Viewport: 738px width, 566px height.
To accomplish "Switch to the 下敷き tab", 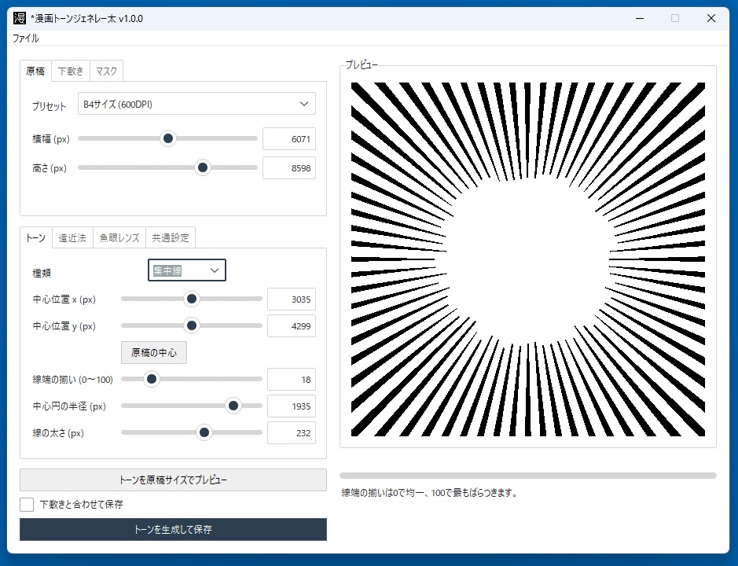I will coord(71,71).
